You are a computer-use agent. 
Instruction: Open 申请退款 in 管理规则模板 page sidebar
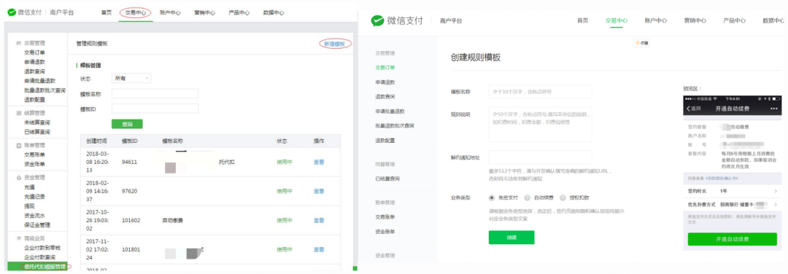tap(34, 62)
